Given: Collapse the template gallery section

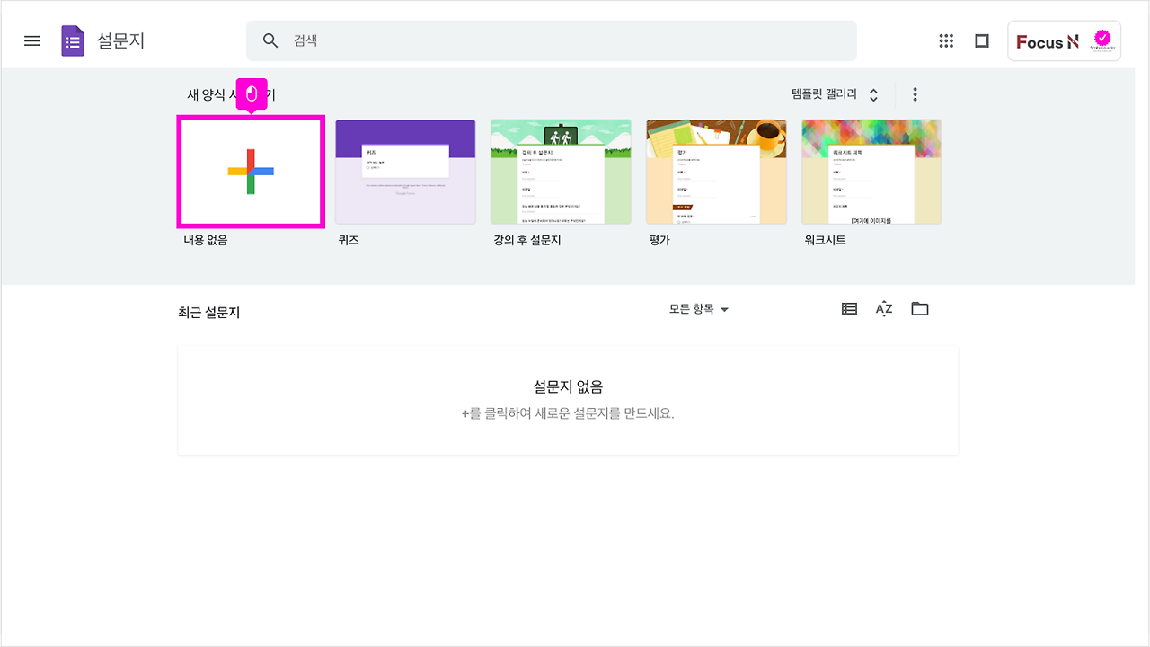Looking at the screenshot, I should [x=871, y=93].
